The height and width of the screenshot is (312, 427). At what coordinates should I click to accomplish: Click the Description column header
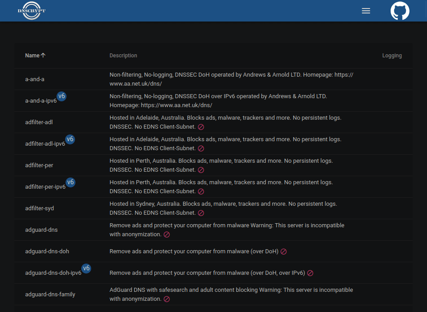123,56
